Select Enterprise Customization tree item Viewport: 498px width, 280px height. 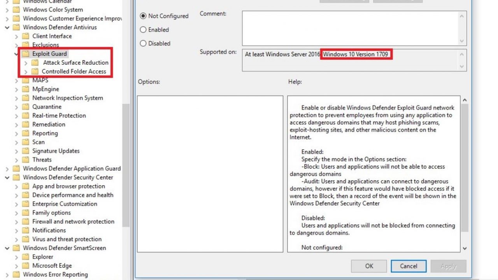(x=65, y=204)
